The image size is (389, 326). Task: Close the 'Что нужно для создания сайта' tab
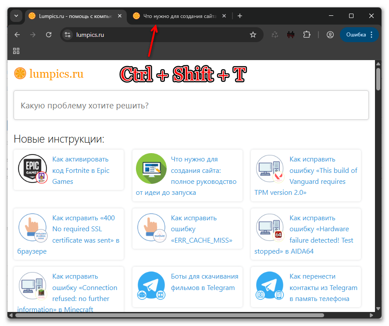point(224,16)
